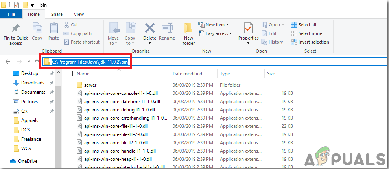389x169 pixels.
Task: Click the Edit ribbon command
Action: click(x=269, y=33)
